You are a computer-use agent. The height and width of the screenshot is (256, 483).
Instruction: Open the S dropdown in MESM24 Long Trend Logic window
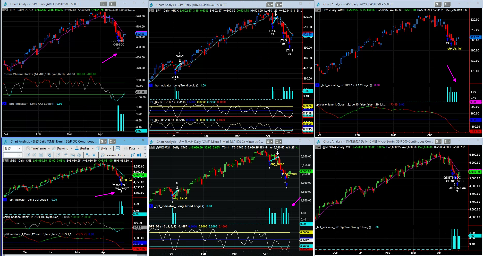[x=270, y=142]
